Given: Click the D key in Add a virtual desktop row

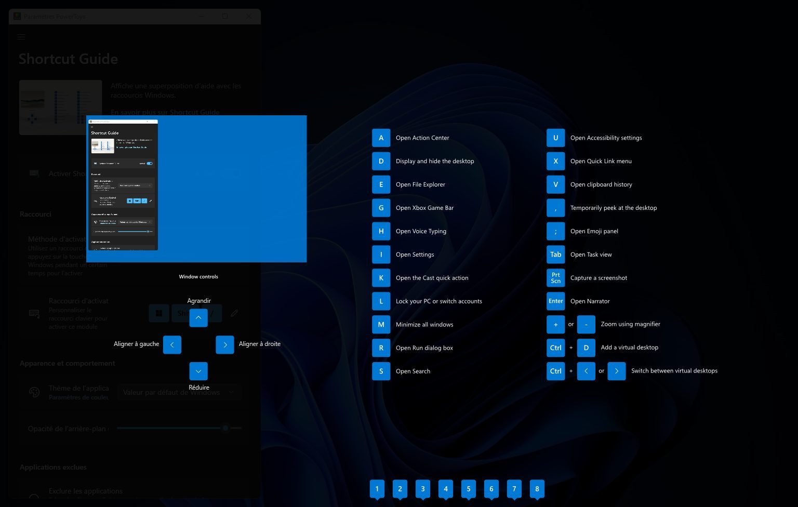Looking at the screenshot, I should coord(586,348).
